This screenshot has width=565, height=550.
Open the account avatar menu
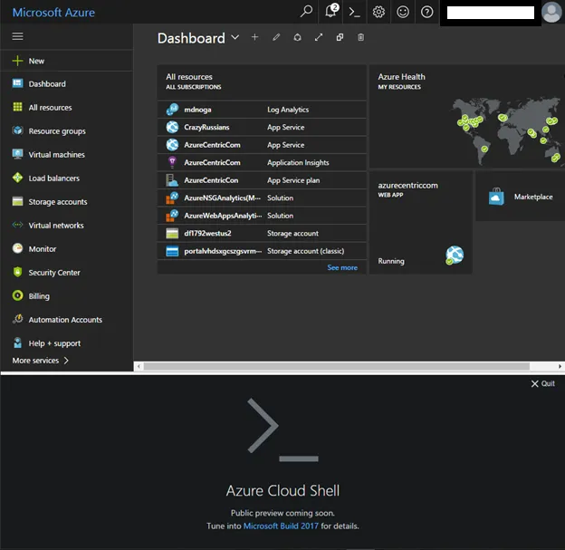[551, 12]
